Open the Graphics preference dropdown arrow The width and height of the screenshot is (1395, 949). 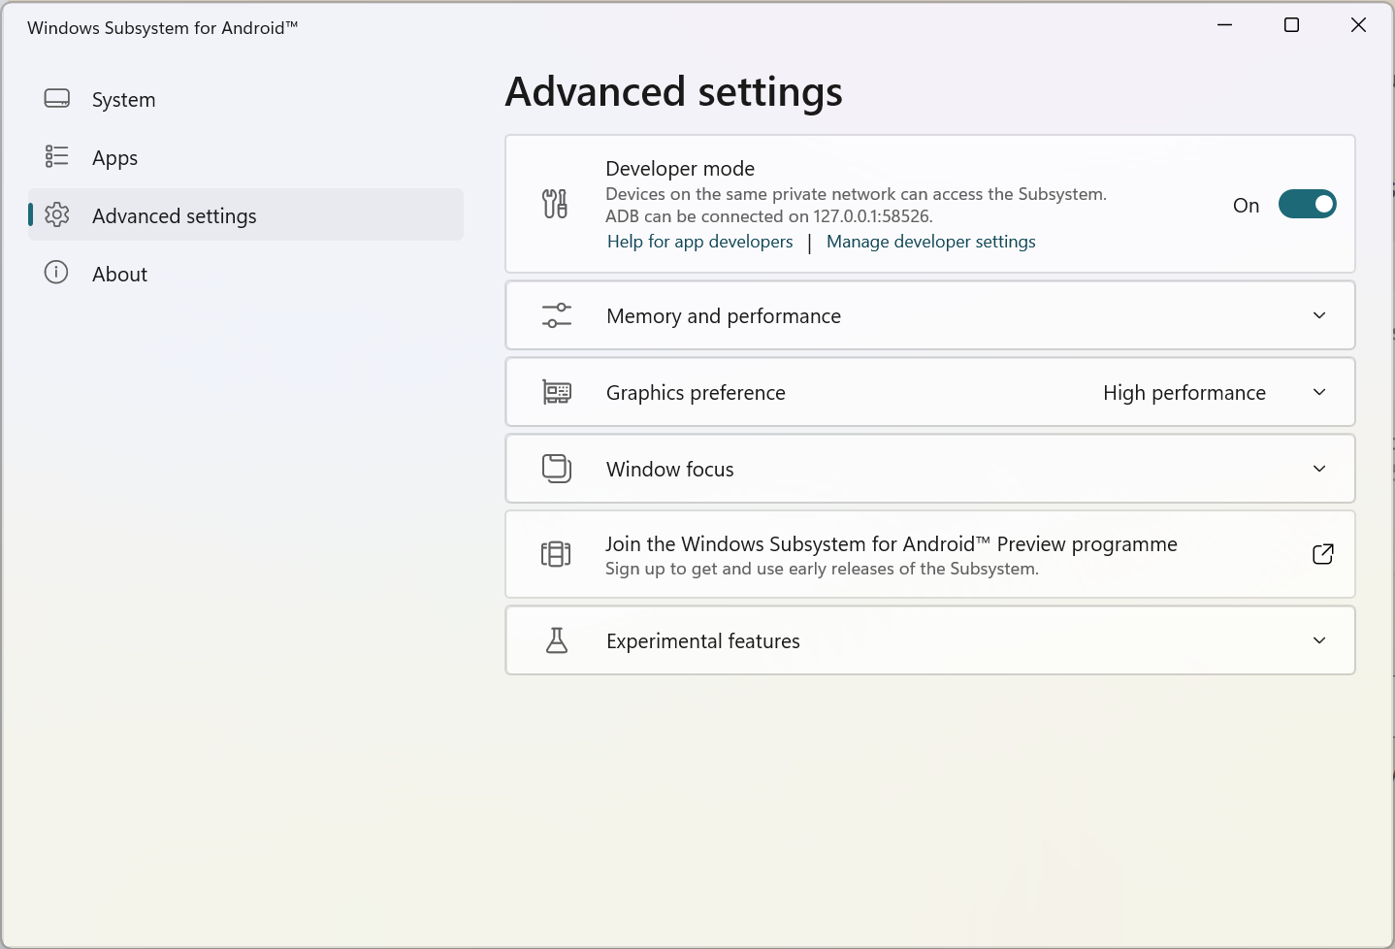[1319, 392]
